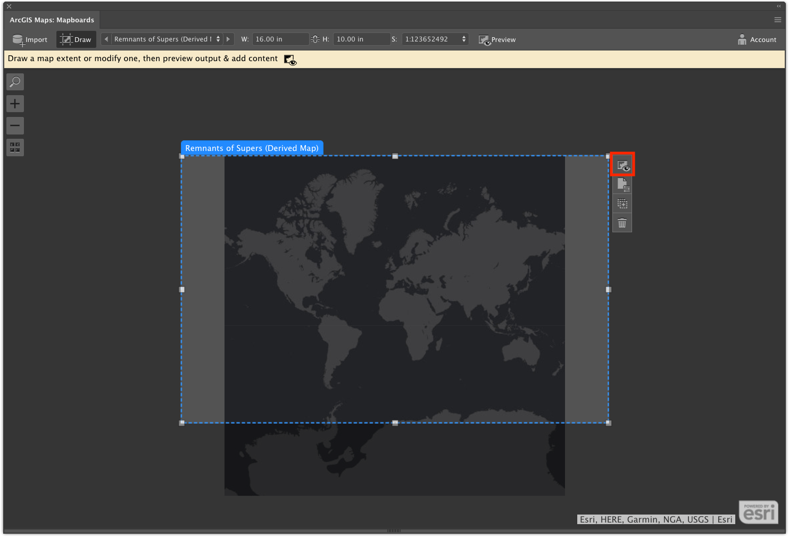This screenshot has width=789, height=539.
Task: Toggle the width-height link constraint icon
Action: (x=315, y=39)
